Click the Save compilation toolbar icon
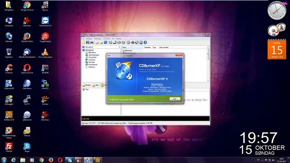This screenshot has height=163, width=290. click(87, 43)
